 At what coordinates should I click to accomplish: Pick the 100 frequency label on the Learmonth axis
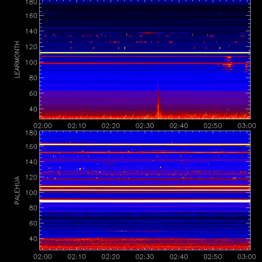[x=31, y=62]
